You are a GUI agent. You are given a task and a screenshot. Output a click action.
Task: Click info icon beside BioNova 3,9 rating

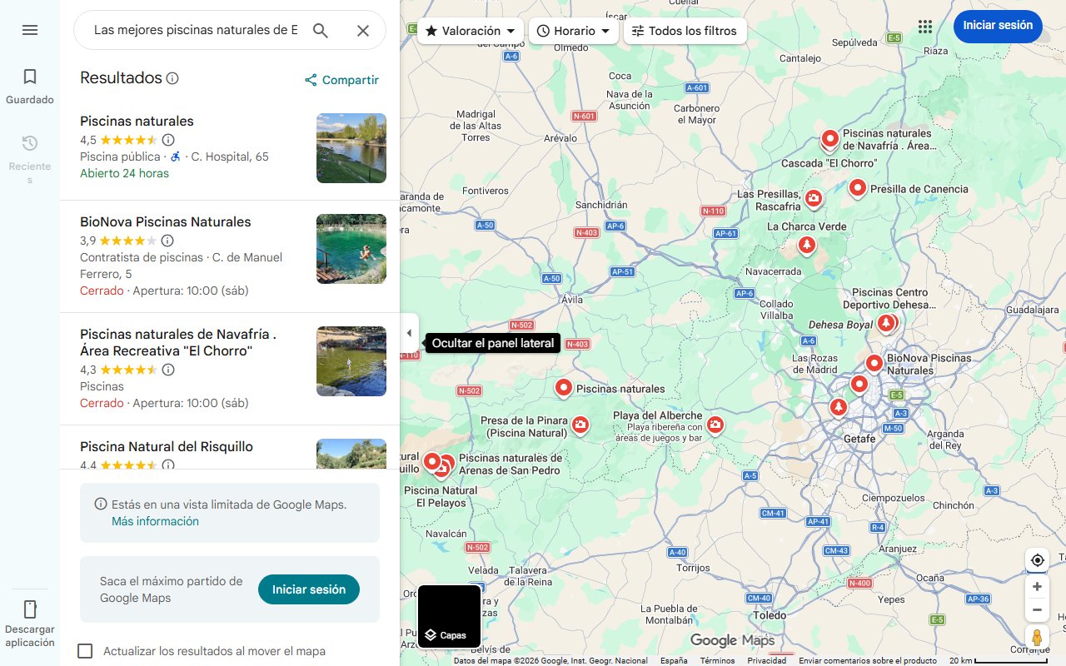pyautogui.click(x=167, y=241)
